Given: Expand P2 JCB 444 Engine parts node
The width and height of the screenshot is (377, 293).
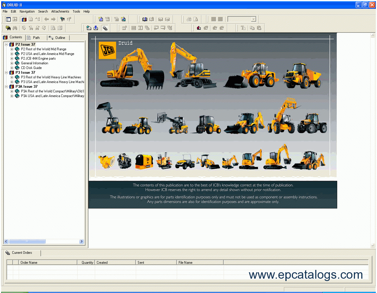Looking at the screenshot, I should (12, 58).
